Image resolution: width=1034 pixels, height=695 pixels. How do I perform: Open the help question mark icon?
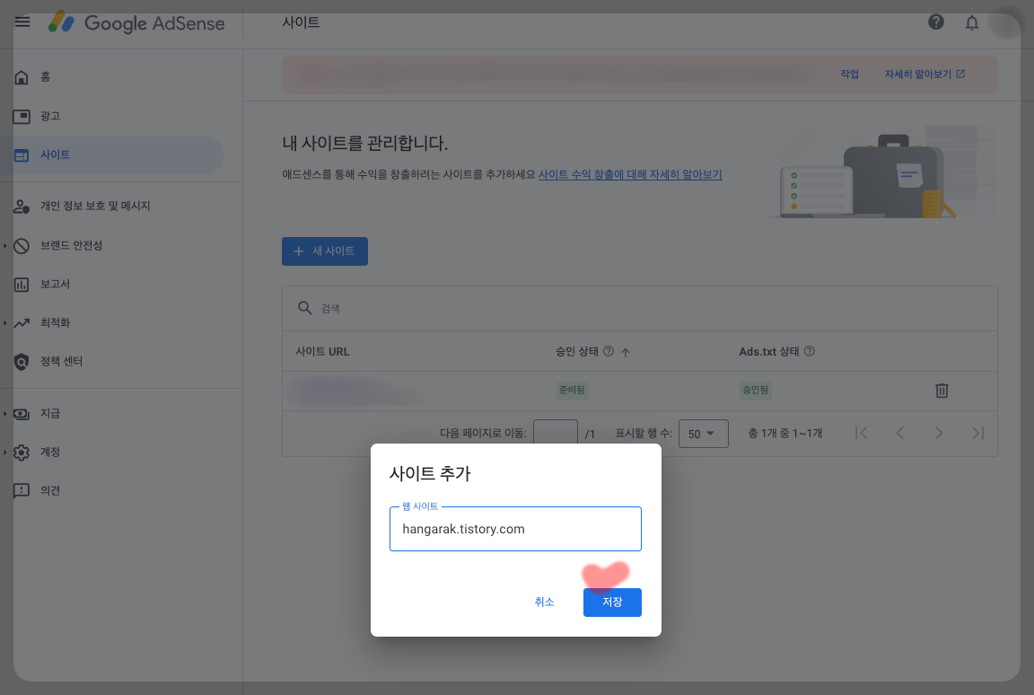936,22
